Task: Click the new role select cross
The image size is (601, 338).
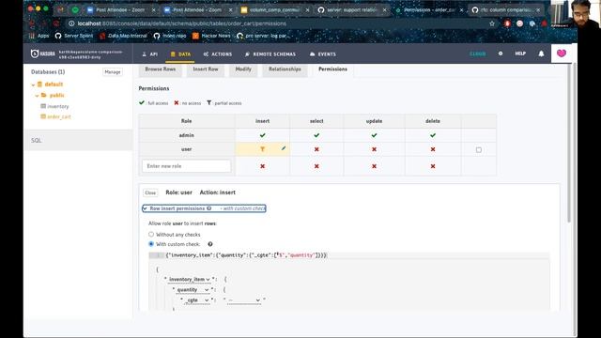Action: pos(316,166)
